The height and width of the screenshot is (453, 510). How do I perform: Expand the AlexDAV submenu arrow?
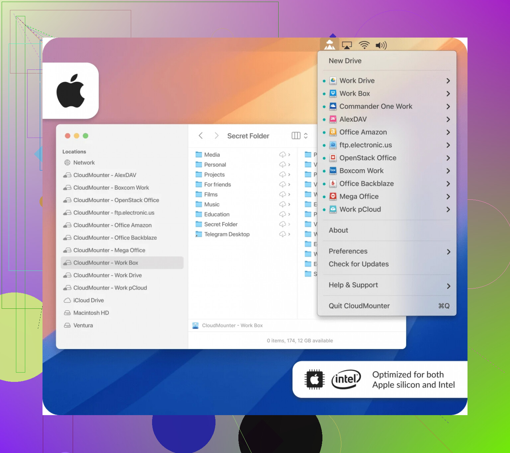(x=448, y=119)
